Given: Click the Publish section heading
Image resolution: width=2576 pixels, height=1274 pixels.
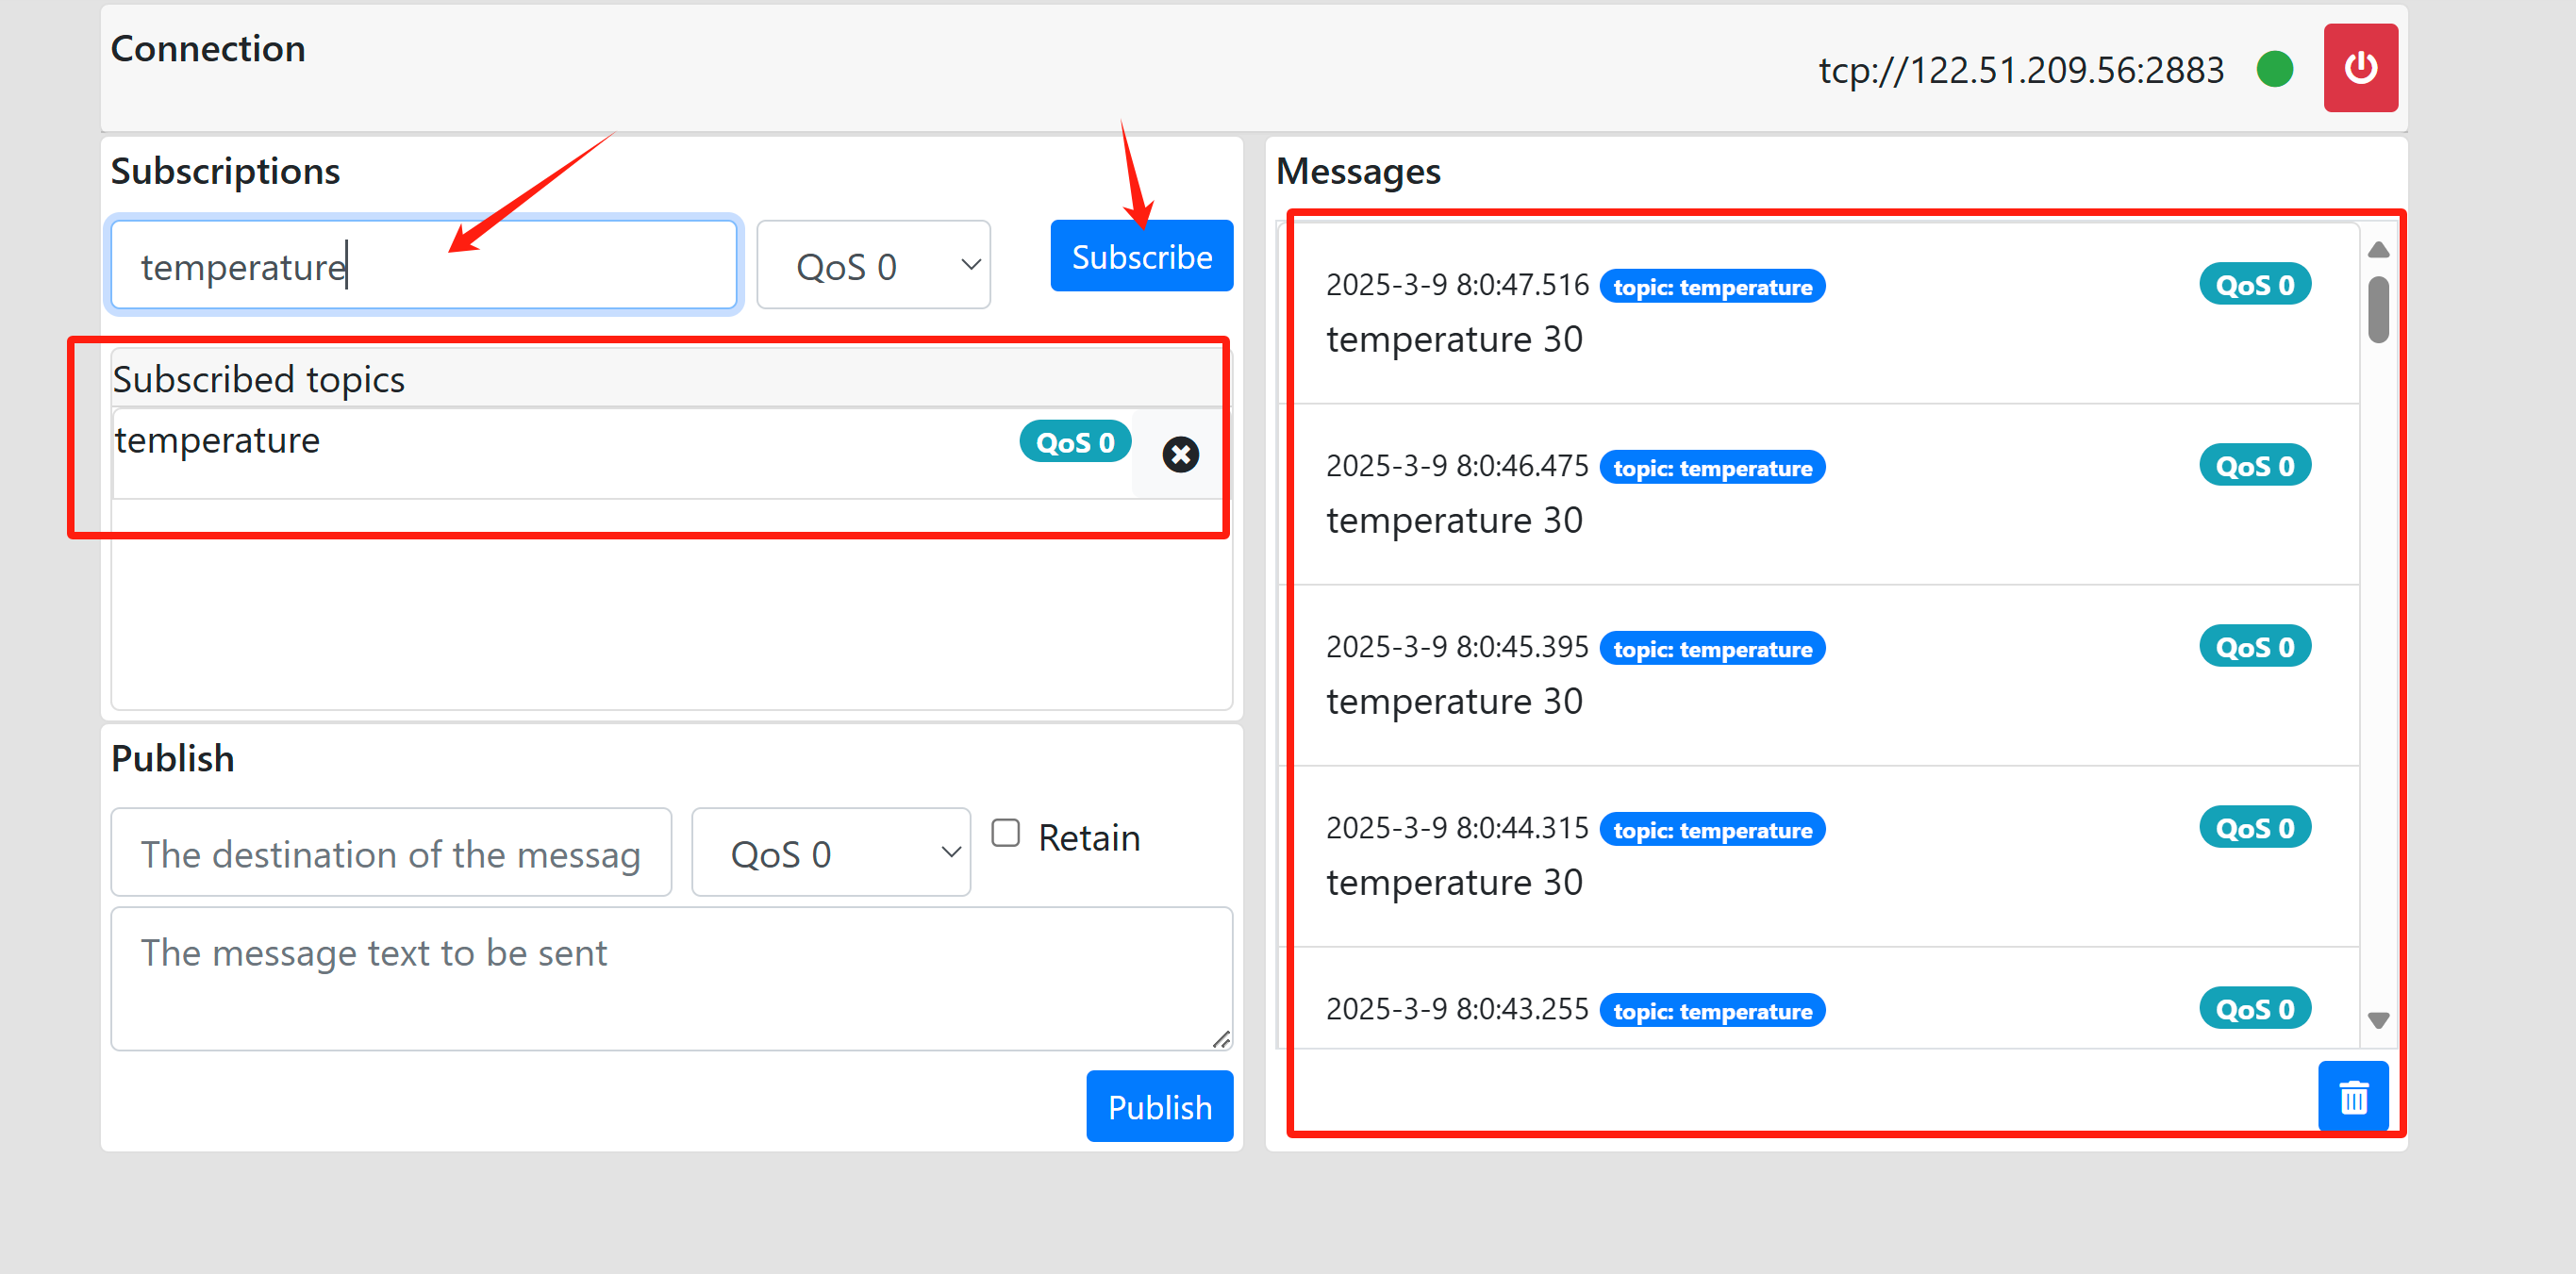Looking at the screenshot, I should 173,758.
